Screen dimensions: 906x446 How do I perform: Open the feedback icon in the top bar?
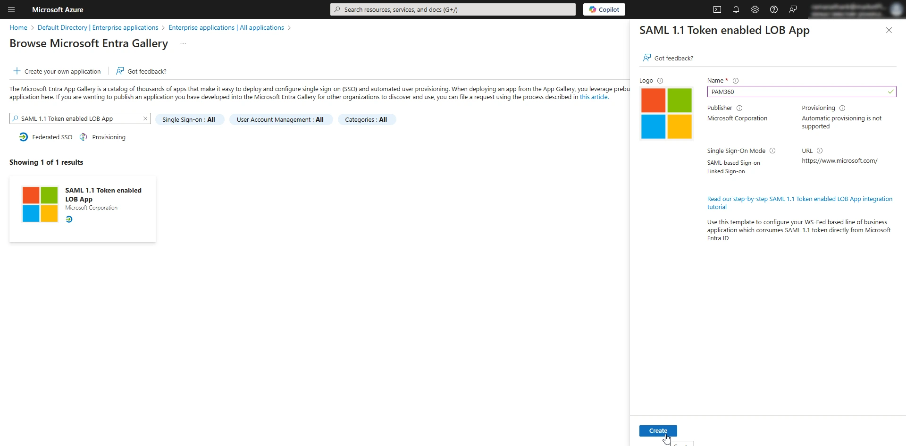793,9
